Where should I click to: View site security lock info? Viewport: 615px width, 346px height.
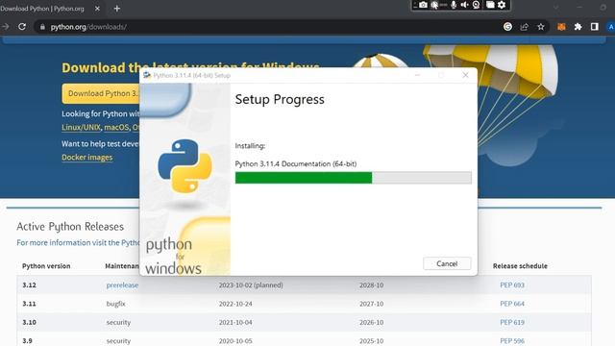[42, 27]
